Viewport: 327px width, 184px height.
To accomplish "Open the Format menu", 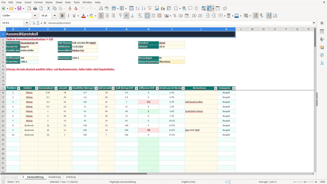I will [38, 2].
